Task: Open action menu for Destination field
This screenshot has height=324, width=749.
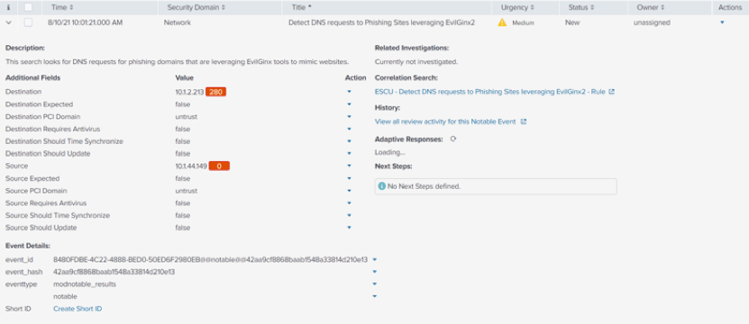Action: coord(349,92)
